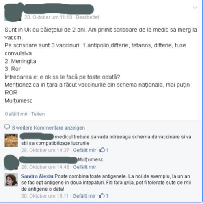Open the post timestamp 28. Oktober um 11:18
This screenshot has width=203, height=204.
pyautogui.click(x=48, y=17)
